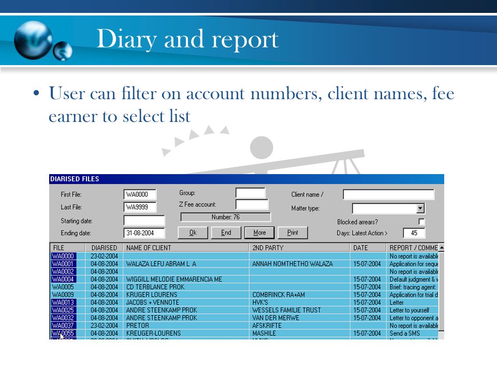Click 2nd party VAN DER MERWE
The height and width of the screenshot is (372, 497).
[275, 318]
